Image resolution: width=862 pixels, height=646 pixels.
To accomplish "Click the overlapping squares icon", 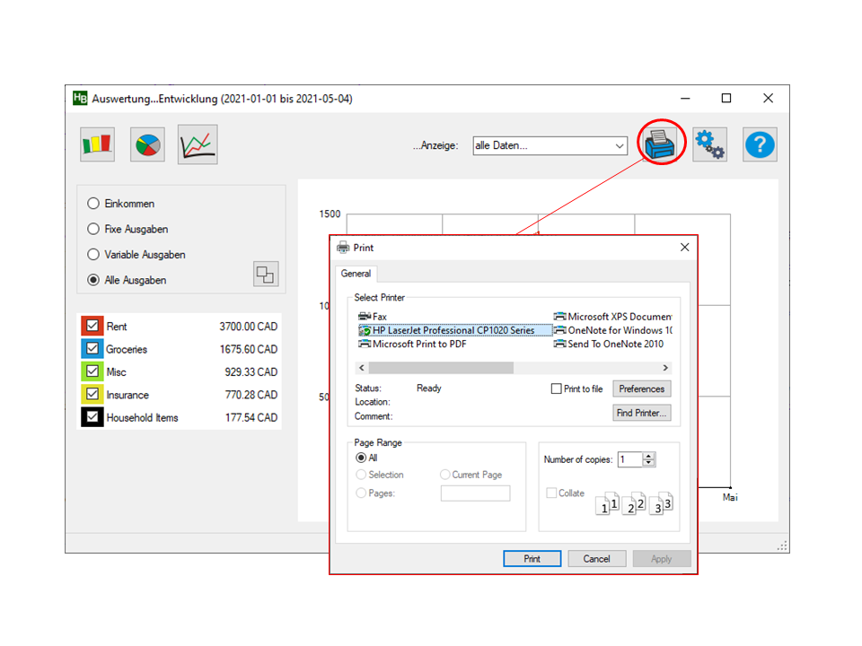I will pos(266,274).
